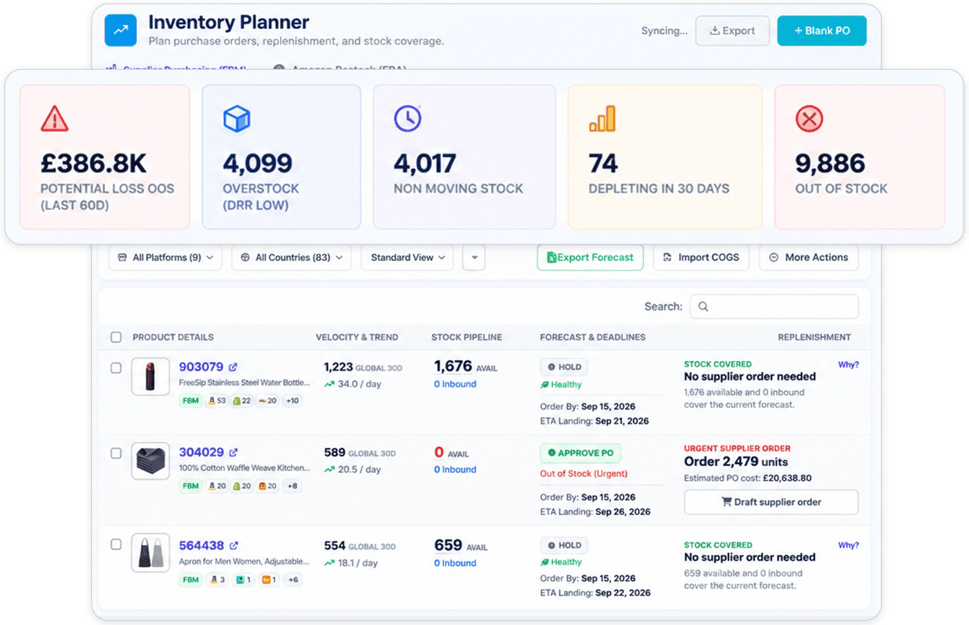Click the search magnifier icon
The image size is (969, 625).
click(704, 307)
